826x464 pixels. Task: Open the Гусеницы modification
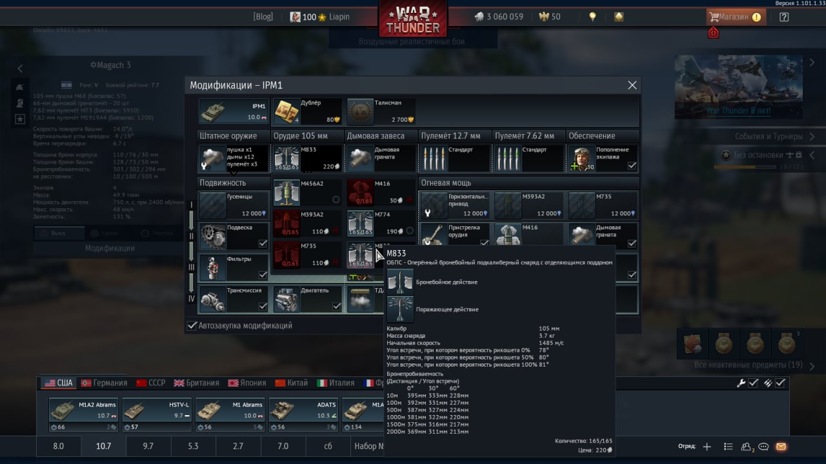pos(234,205)
